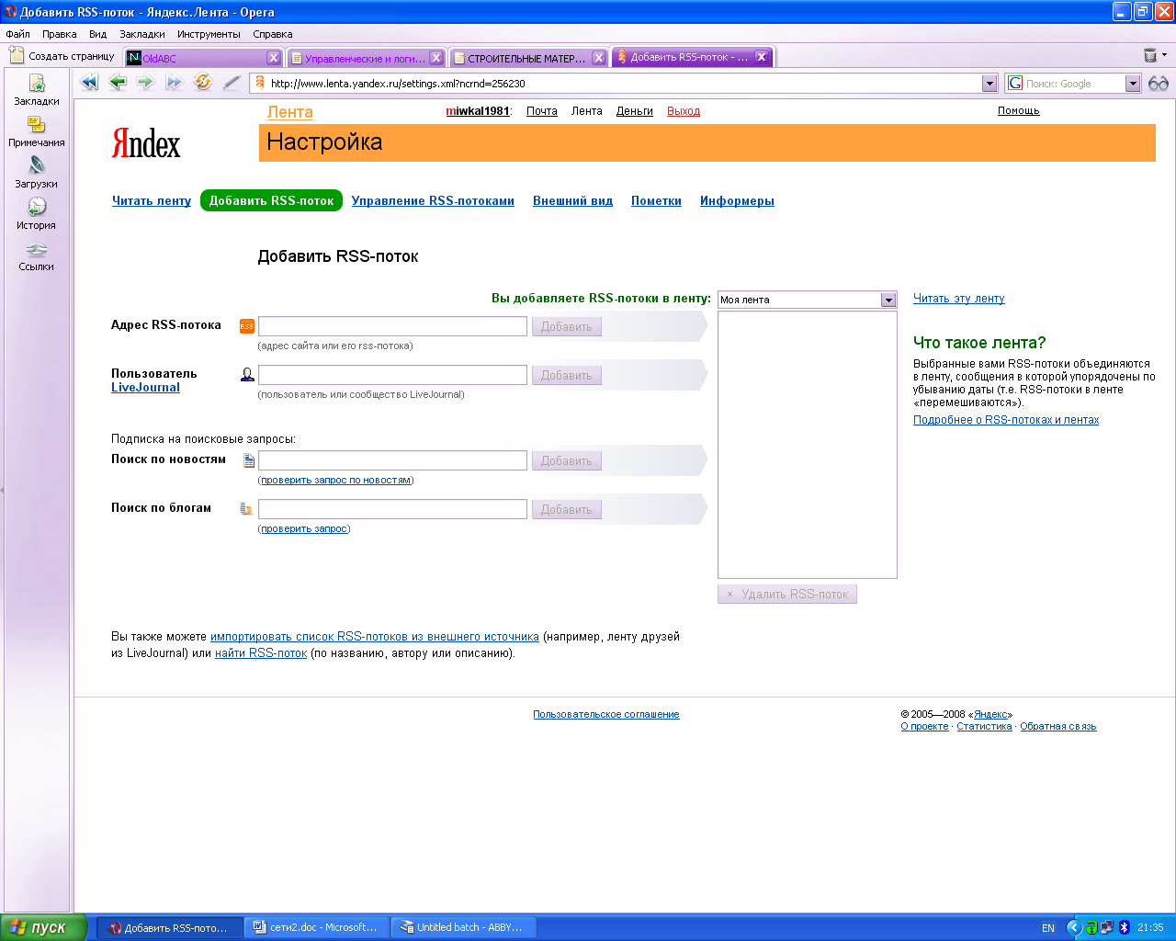
Task: Open Управление RSS-потоками link
Action: (x=433, y=200)
